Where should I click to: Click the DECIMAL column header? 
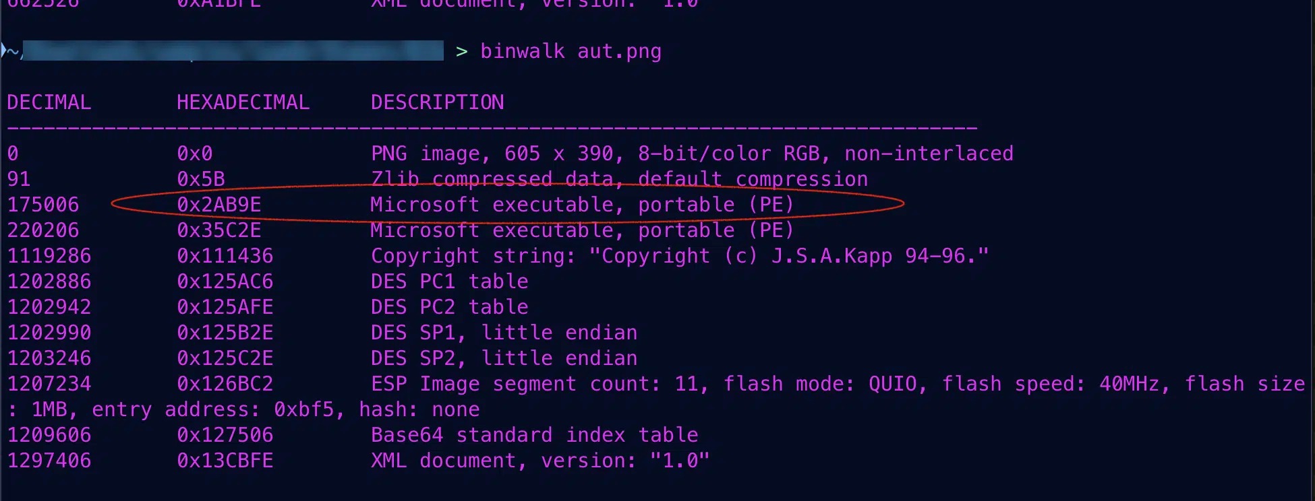49,102
